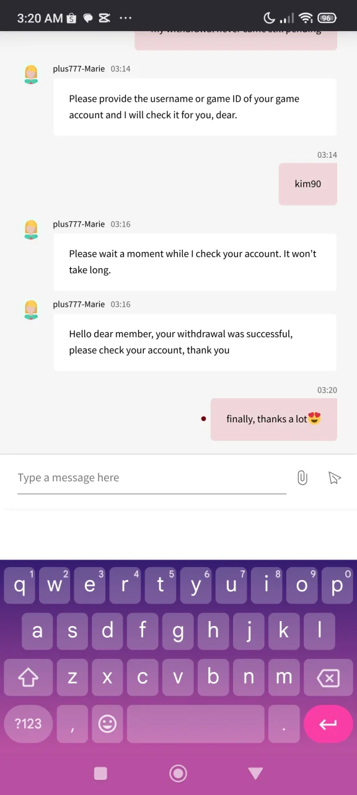This screenshot has height=795, width=357.
Task: Tap the battery indicator in status bar
Action: (x=327, y=18)
